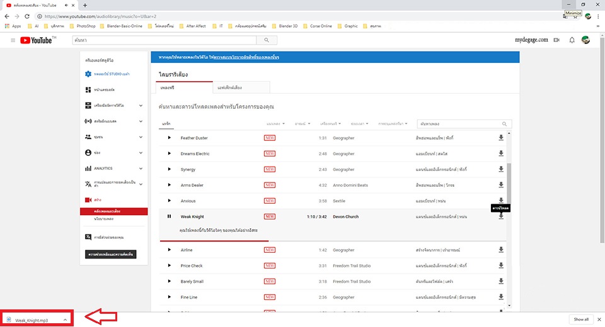This screenshot has width=605, height=327.
Task: Play the Synergy track
Action: tap(169, 169)
